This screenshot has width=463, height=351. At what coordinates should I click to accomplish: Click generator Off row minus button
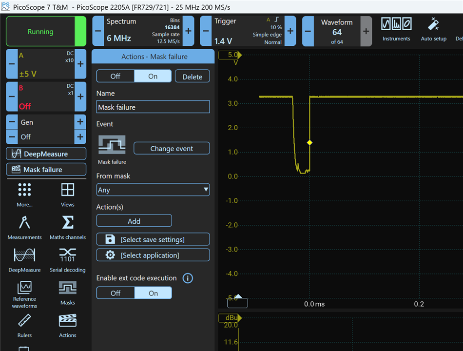[12, 137]
